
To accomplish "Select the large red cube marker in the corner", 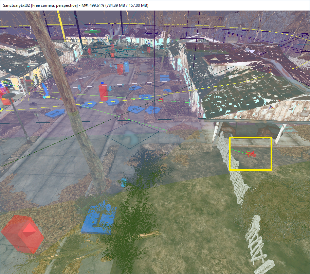I will (22, 234).
